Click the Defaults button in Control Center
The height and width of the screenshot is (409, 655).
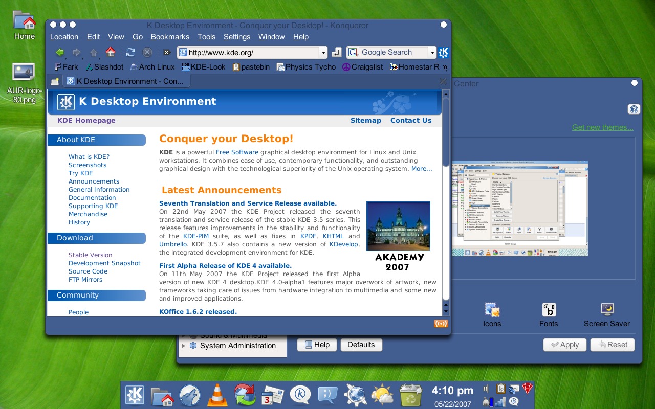(x=361, y=345)
